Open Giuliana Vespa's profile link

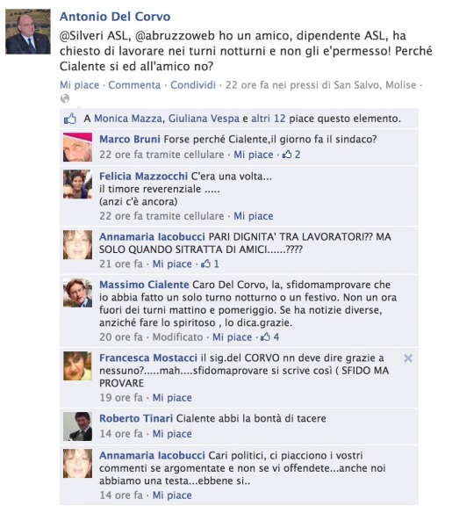tap(204, 119)
